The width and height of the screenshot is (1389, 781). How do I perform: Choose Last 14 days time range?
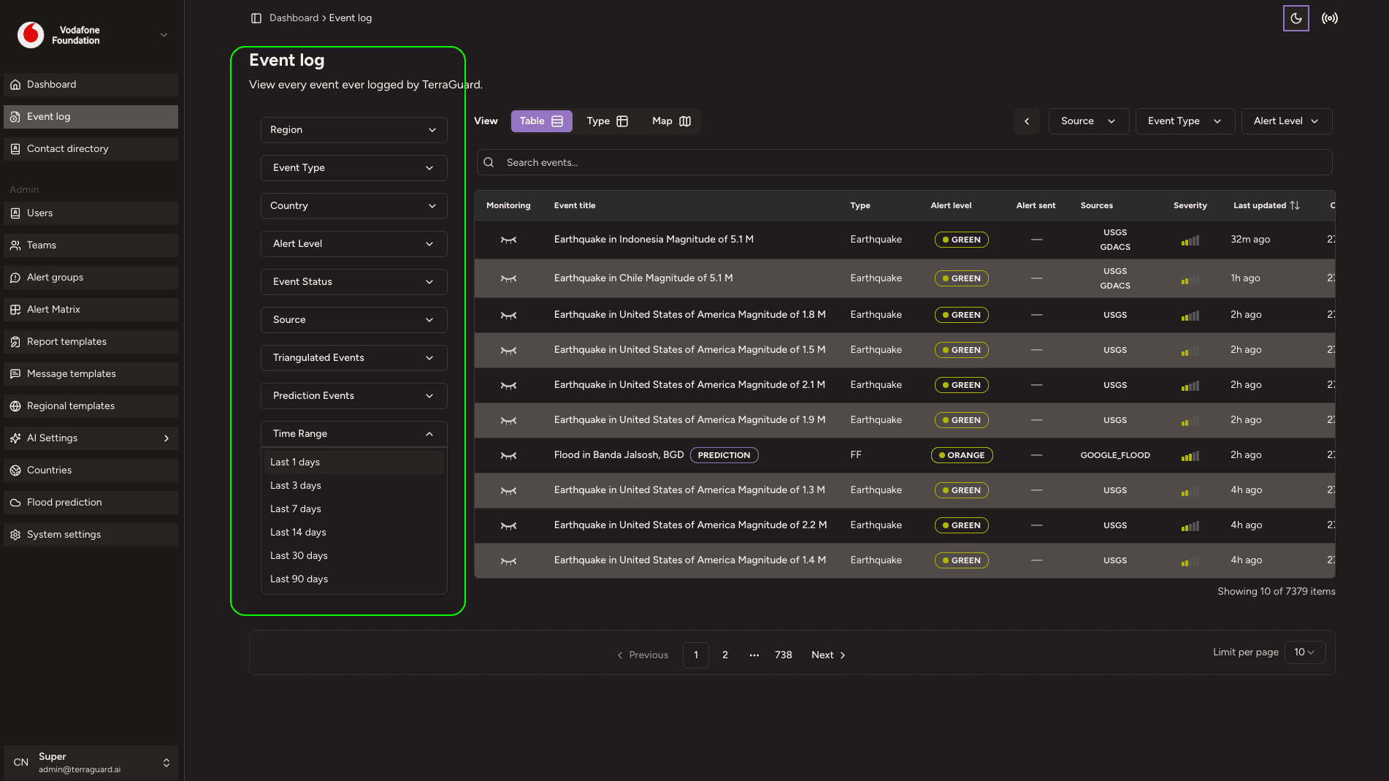click(353, 533)
